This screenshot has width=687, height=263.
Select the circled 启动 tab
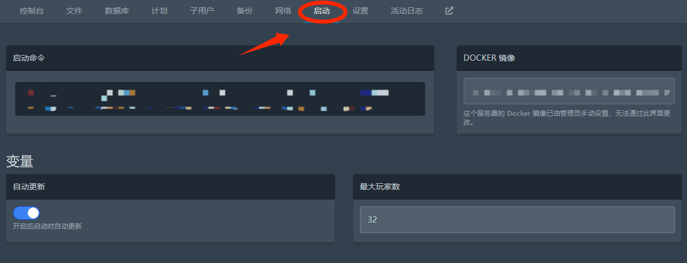[322, 11]
